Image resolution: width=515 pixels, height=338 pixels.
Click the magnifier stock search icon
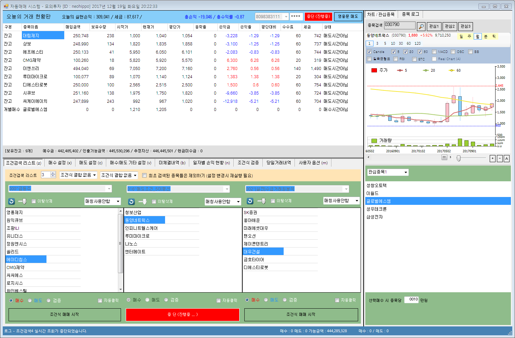tap(421, 26)
